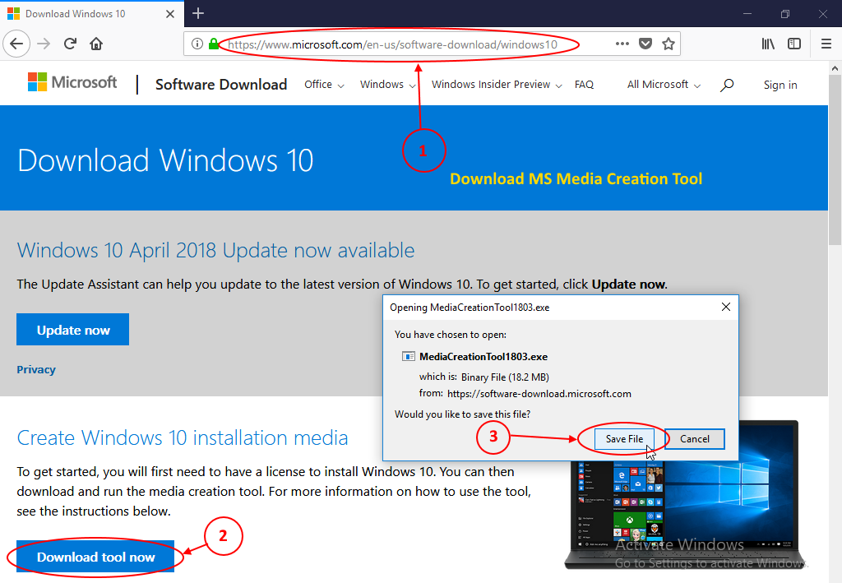842x583 pixels.
Task: Toggle the sidebar view icon
Action: click(794, 44)
